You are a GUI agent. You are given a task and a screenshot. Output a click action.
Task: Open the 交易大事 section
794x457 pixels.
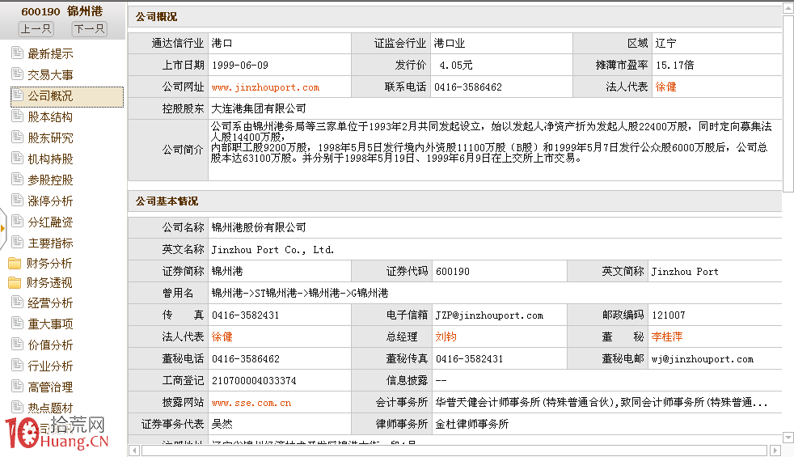point(50,75)
